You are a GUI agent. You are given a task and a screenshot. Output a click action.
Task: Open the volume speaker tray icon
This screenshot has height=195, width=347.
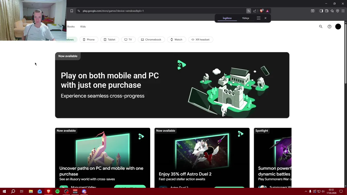coord(323,191)
